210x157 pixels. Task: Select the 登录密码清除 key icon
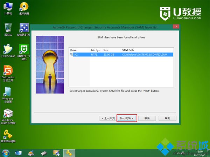pyautogui.click(x=8, y=136)
